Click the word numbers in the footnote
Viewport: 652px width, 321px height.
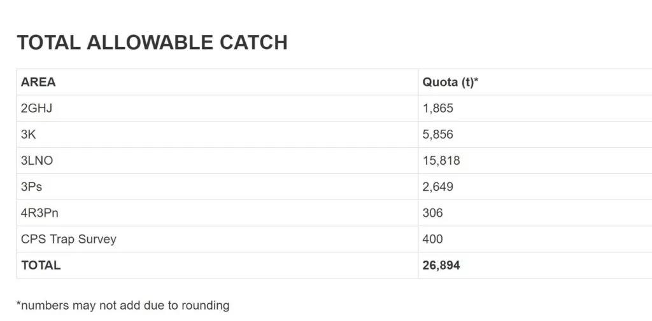pos(45,306)
